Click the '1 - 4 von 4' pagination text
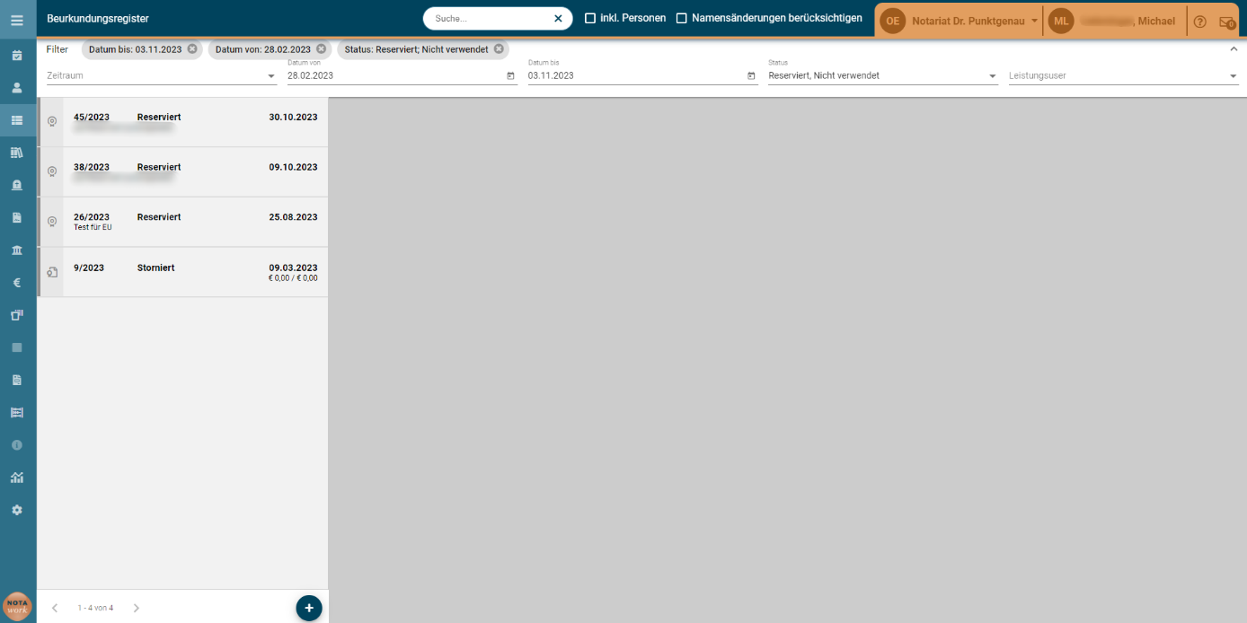This screenshot has width=1247, height=623. [x=95, y=608]
